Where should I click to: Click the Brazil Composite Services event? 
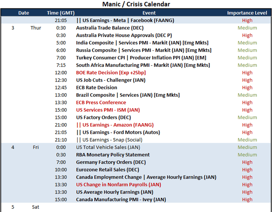click(128, 95)
